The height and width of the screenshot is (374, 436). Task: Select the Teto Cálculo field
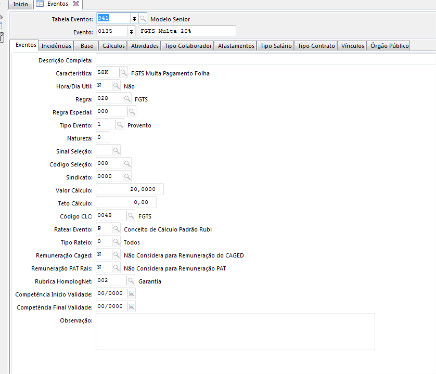[x=126, y=203]
